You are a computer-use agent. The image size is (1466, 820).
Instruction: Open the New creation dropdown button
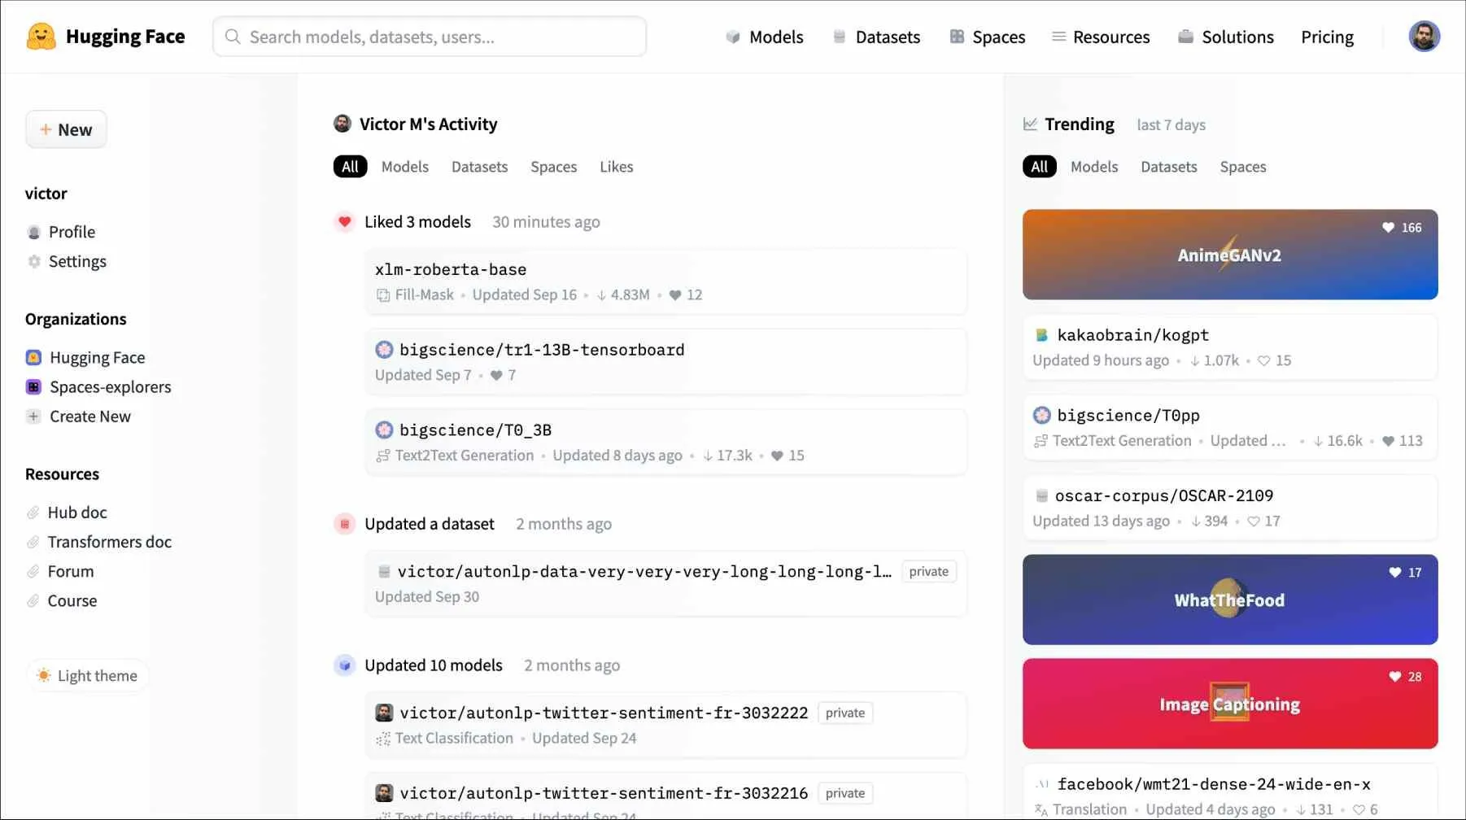pos(66,130)
